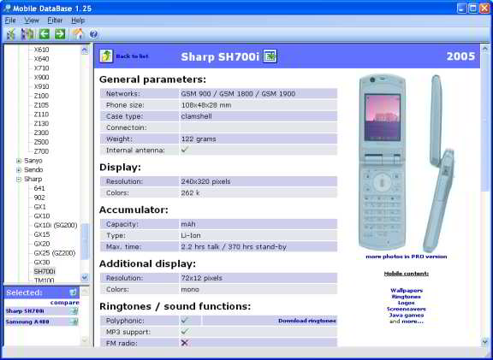Image resolution: width=493 pixels, height=360 pixels.
Task: Click the Back to list icon
Action: click(x=106, y=56)
